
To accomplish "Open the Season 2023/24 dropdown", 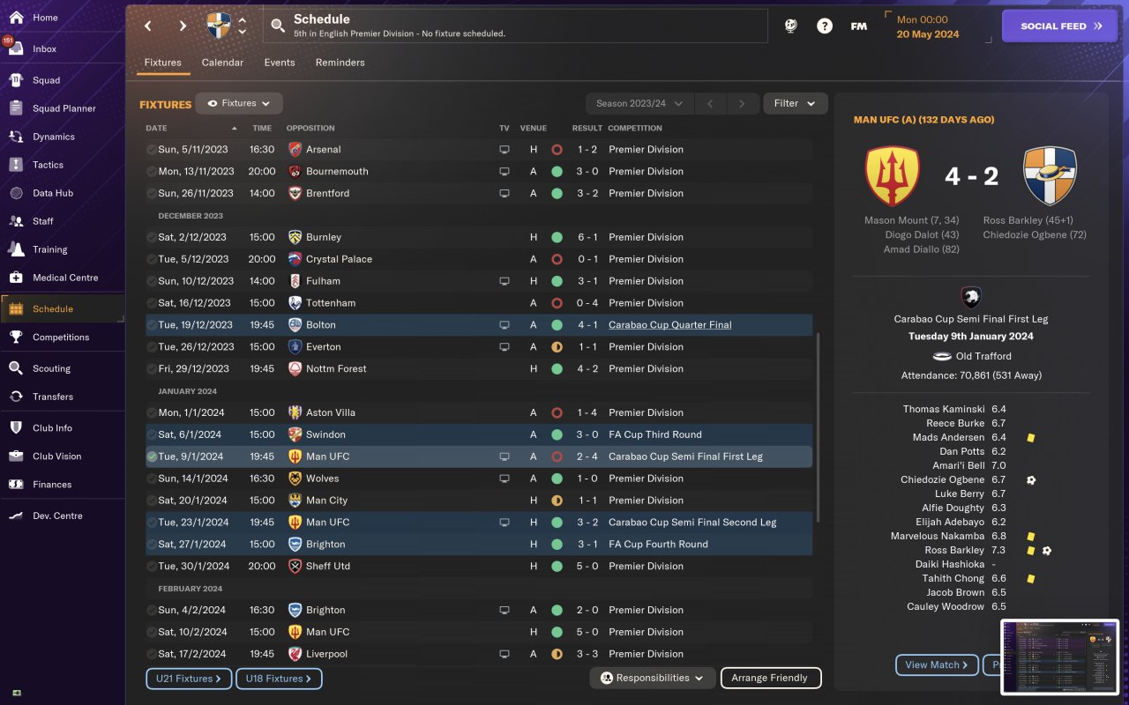I will (x=639, y=104).
